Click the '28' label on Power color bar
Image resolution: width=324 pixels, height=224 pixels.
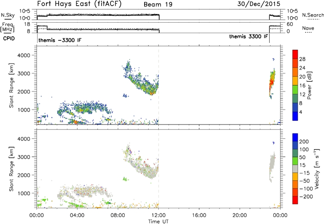[x=302, y=59]
